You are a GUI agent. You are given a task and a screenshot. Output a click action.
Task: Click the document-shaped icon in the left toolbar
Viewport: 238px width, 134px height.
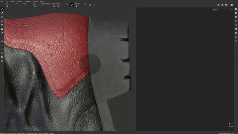[2, 57]
